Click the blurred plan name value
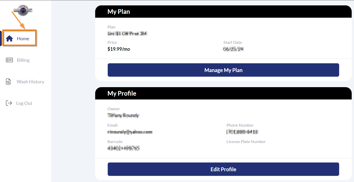The image size is (354, 182). click(127, 33)
